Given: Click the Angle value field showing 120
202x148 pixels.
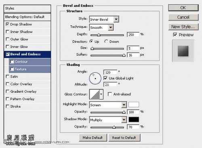Looking at the screenshot, I should coord(110,73).
